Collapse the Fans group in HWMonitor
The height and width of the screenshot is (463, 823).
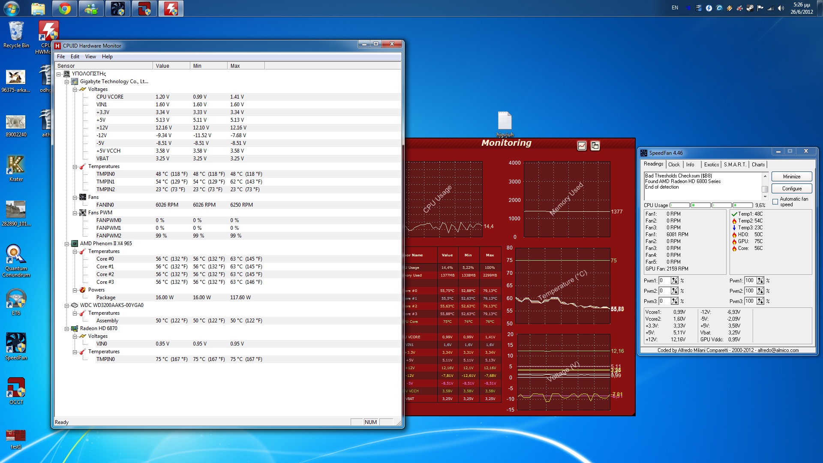tap(75, 197)
